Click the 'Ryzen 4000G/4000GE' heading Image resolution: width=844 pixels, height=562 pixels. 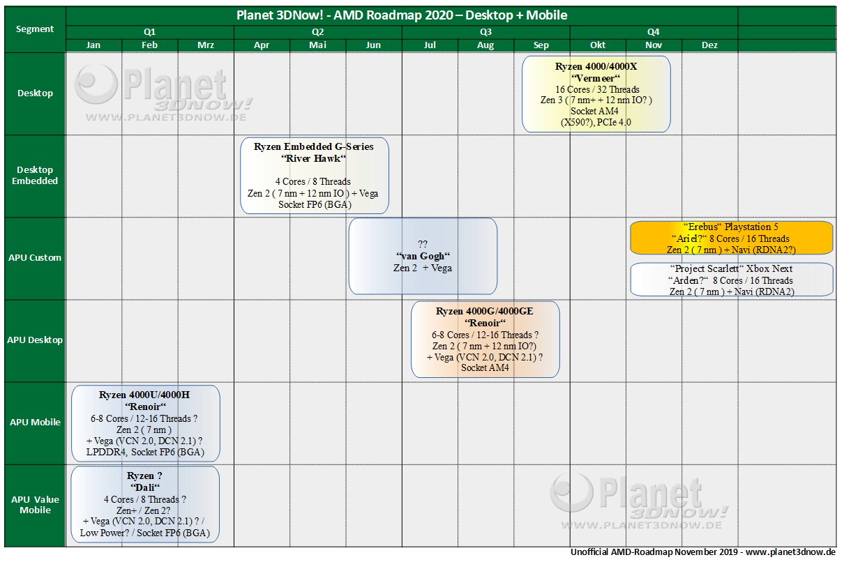click(485, 312)
